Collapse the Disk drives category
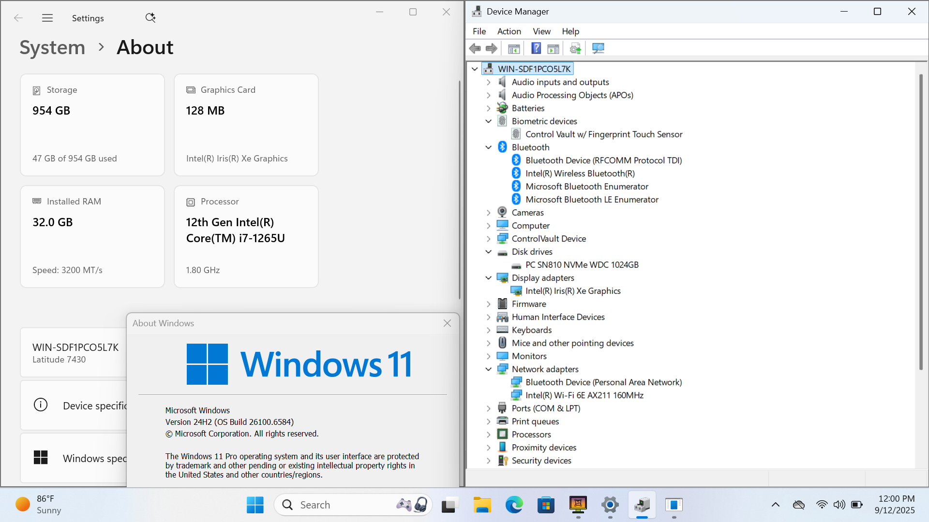 point(488,252)
